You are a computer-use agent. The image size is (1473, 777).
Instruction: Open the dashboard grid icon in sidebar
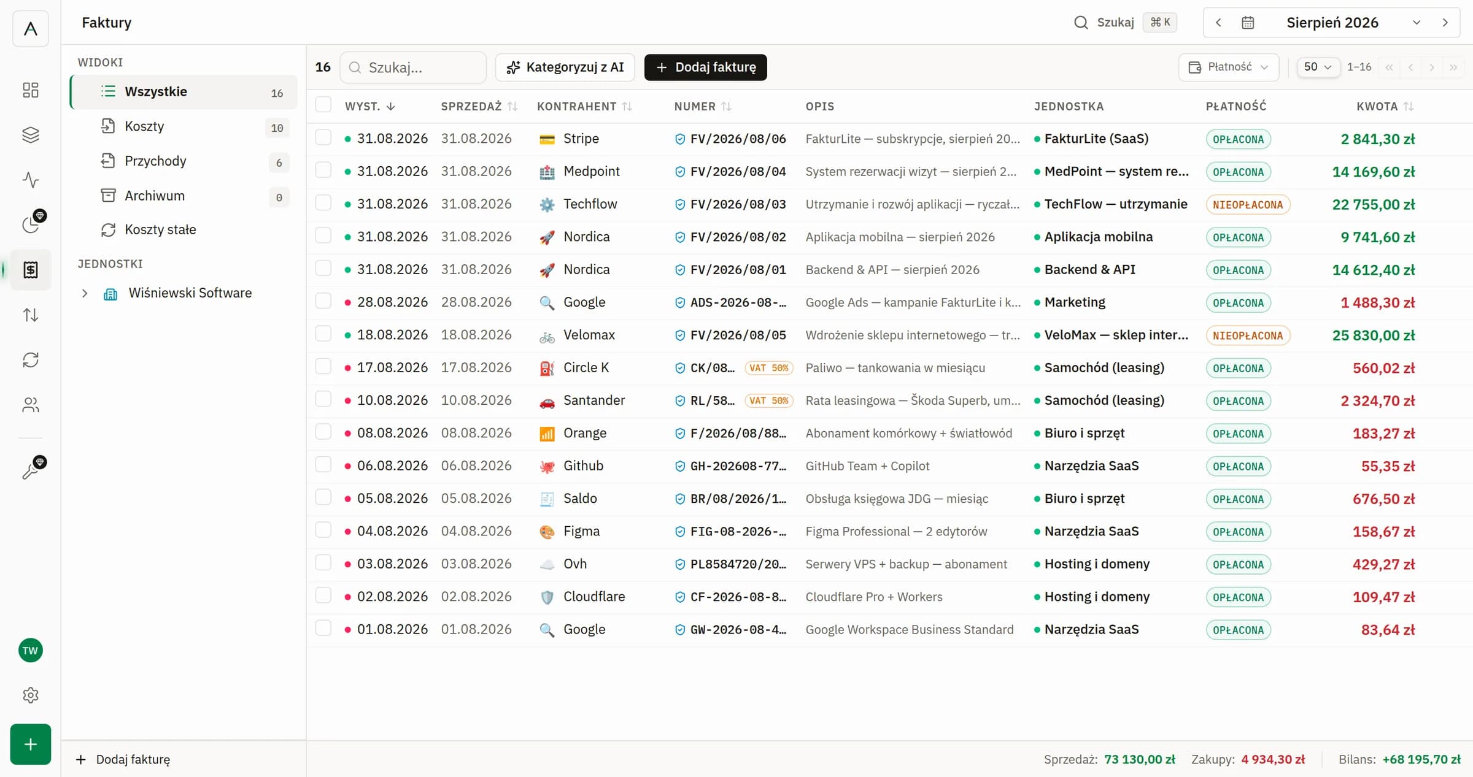pos(30,90)
